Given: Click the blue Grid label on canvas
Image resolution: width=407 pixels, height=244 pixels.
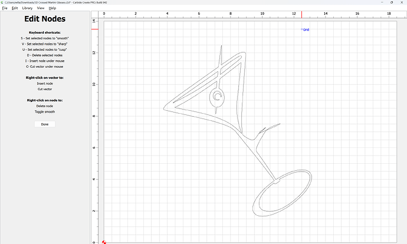Looking at the screenshot, I should (305, 29).
